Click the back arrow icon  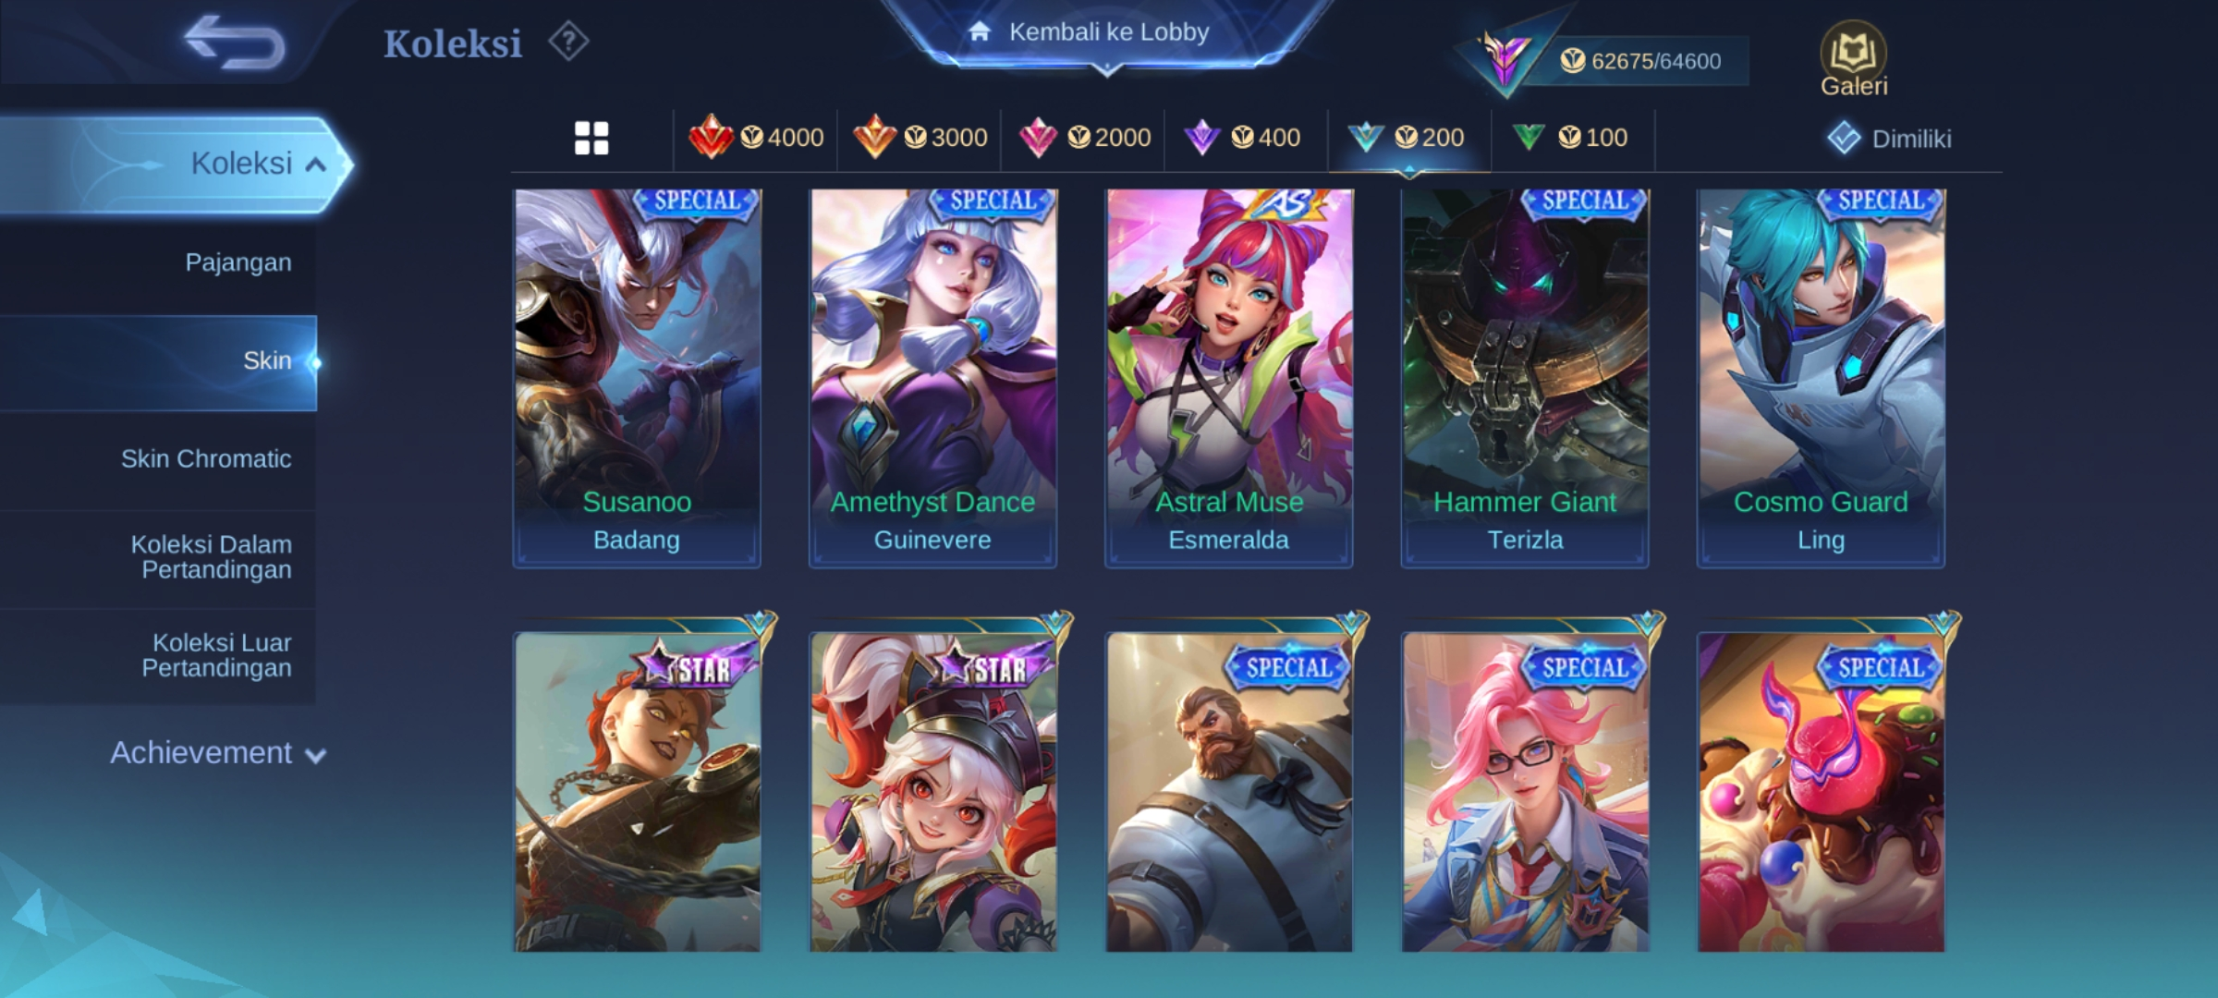[x=234, y=43]
